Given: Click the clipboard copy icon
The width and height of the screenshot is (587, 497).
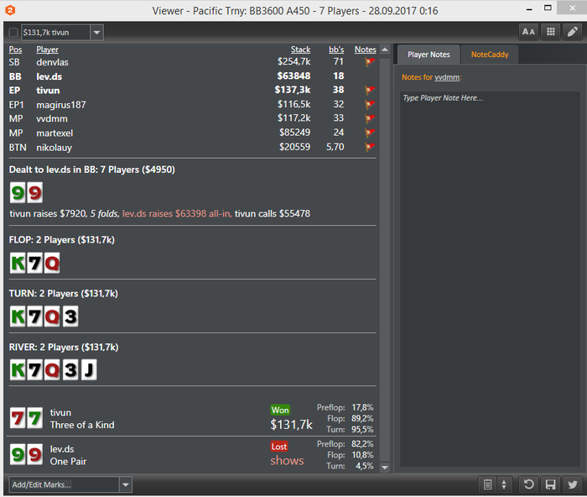Looking at the screenshot, I should [x=487, y=484].
